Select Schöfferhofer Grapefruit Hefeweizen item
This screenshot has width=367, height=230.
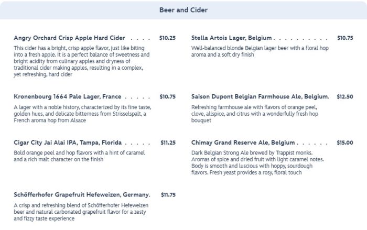82,195
